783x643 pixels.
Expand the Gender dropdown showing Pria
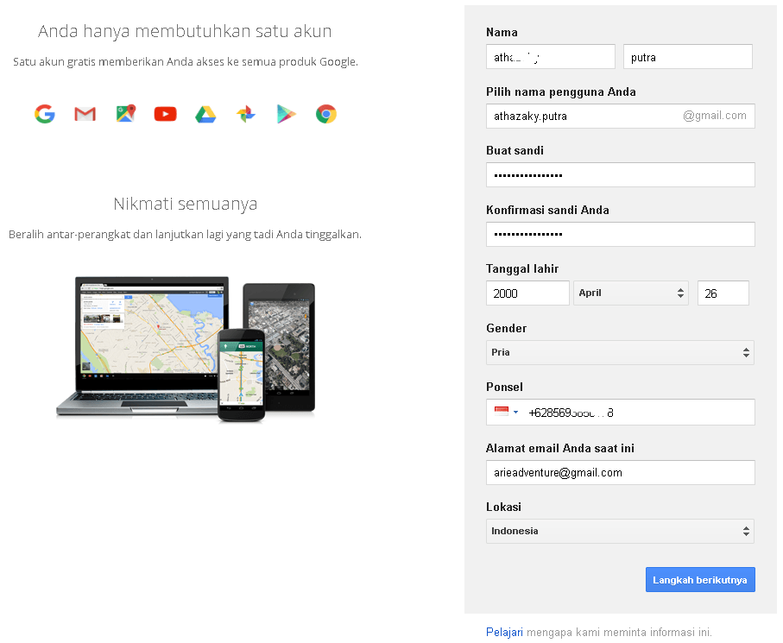(620, 352)
